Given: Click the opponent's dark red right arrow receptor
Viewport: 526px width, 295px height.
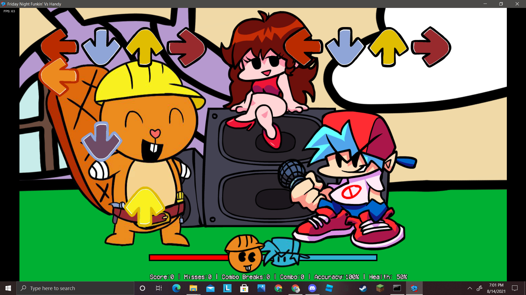Looking at the screenshot, I should click(187, 47).
